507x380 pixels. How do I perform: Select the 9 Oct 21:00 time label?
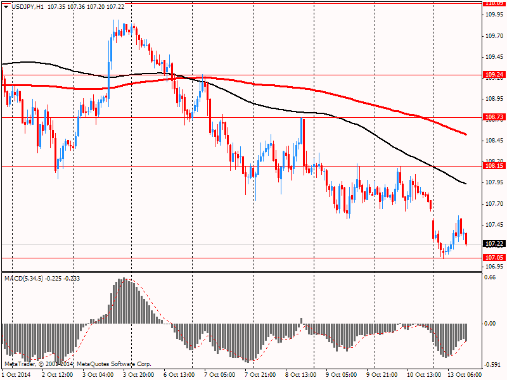pos(382,375)
